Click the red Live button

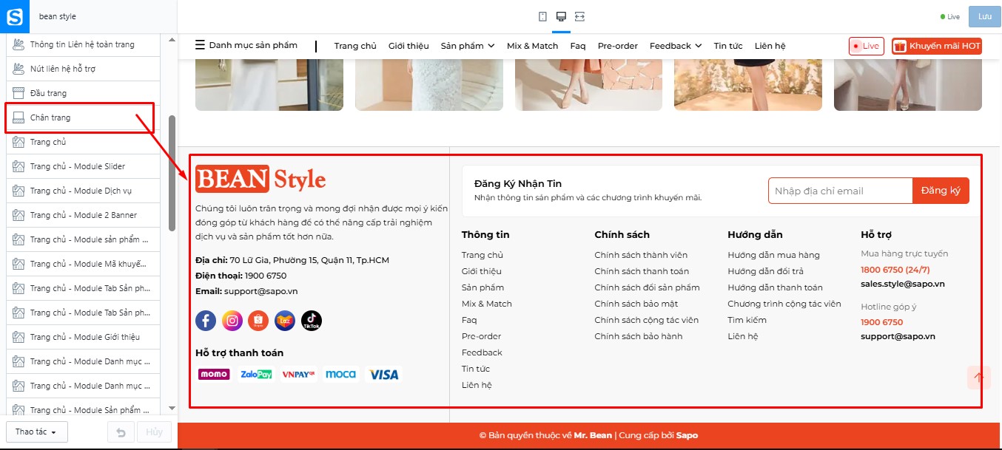tap(866, 46)
